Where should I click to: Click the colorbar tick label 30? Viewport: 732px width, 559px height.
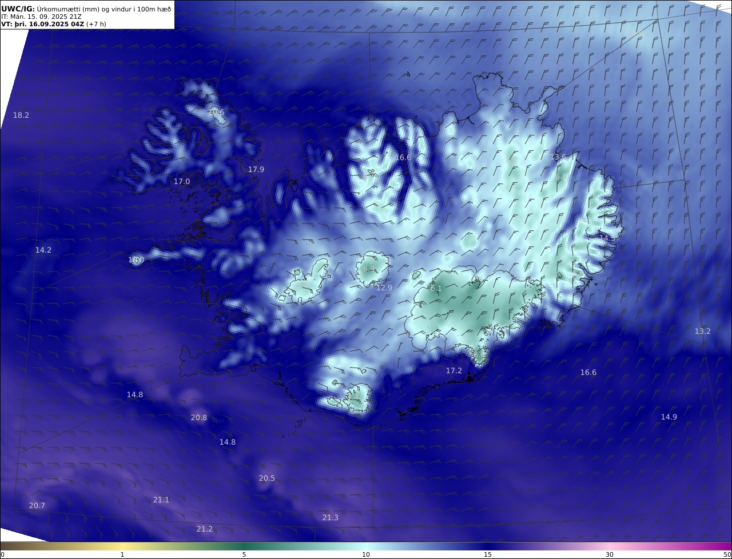(610, 554)
